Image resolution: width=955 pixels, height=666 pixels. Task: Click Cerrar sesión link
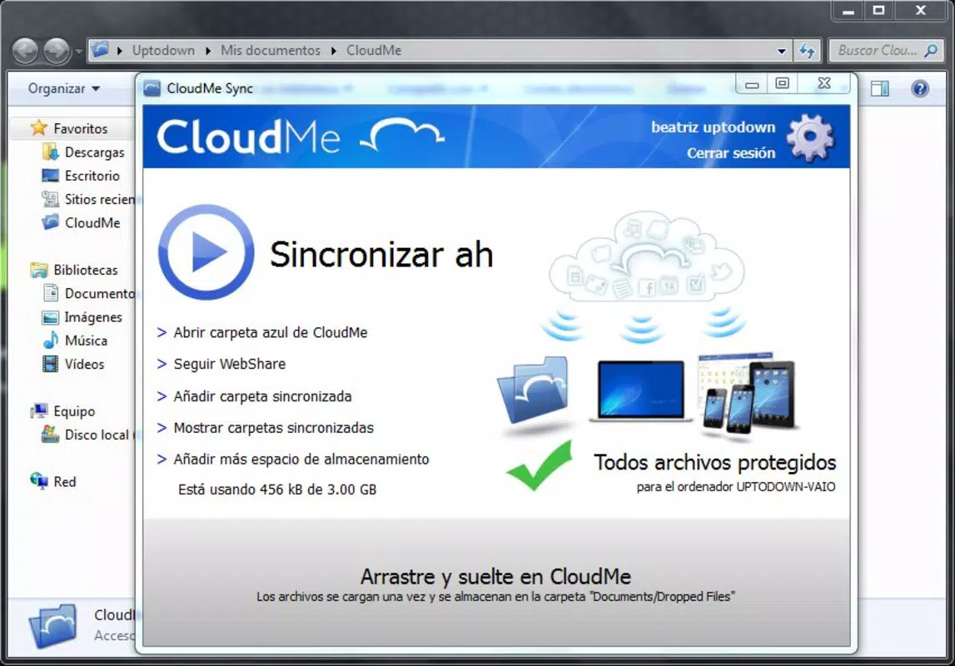(731, 153)
